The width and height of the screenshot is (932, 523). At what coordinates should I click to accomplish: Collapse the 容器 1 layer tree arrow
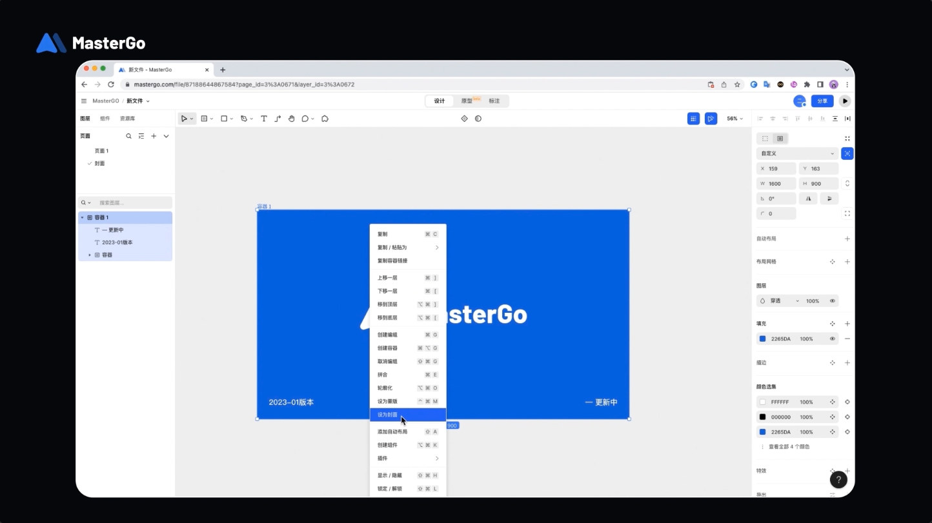(82, 218)
